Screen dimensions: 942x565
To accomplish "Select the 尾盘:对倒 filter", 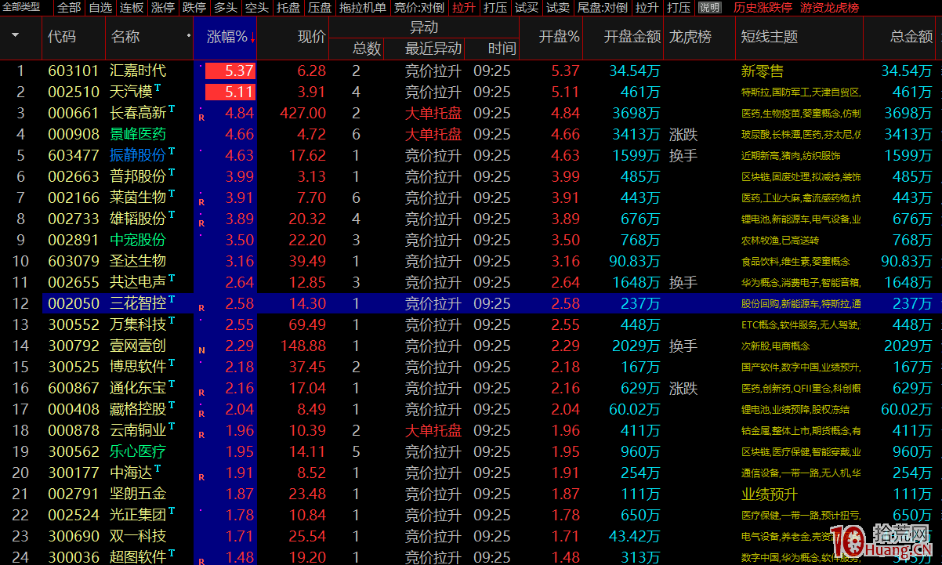I will pos(603,8).
